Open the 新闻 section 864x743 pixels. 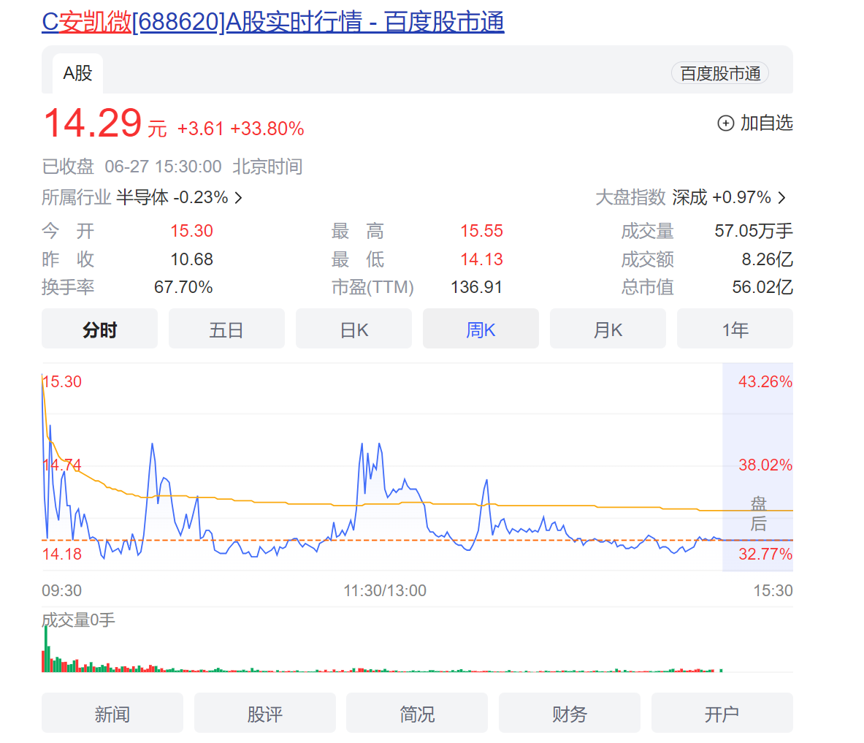click(112, 714)
